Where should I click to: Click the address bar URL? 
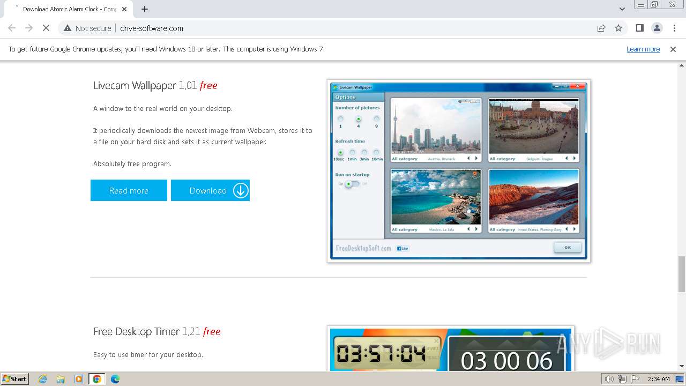pyautogui.click(x=152, y=28)
